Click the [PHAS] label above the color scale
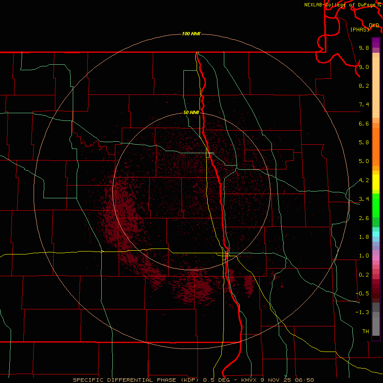 coord(360,29)
